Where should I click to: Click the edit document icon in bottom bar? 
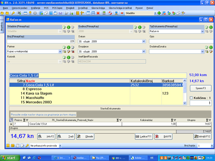tap(22, 145)
